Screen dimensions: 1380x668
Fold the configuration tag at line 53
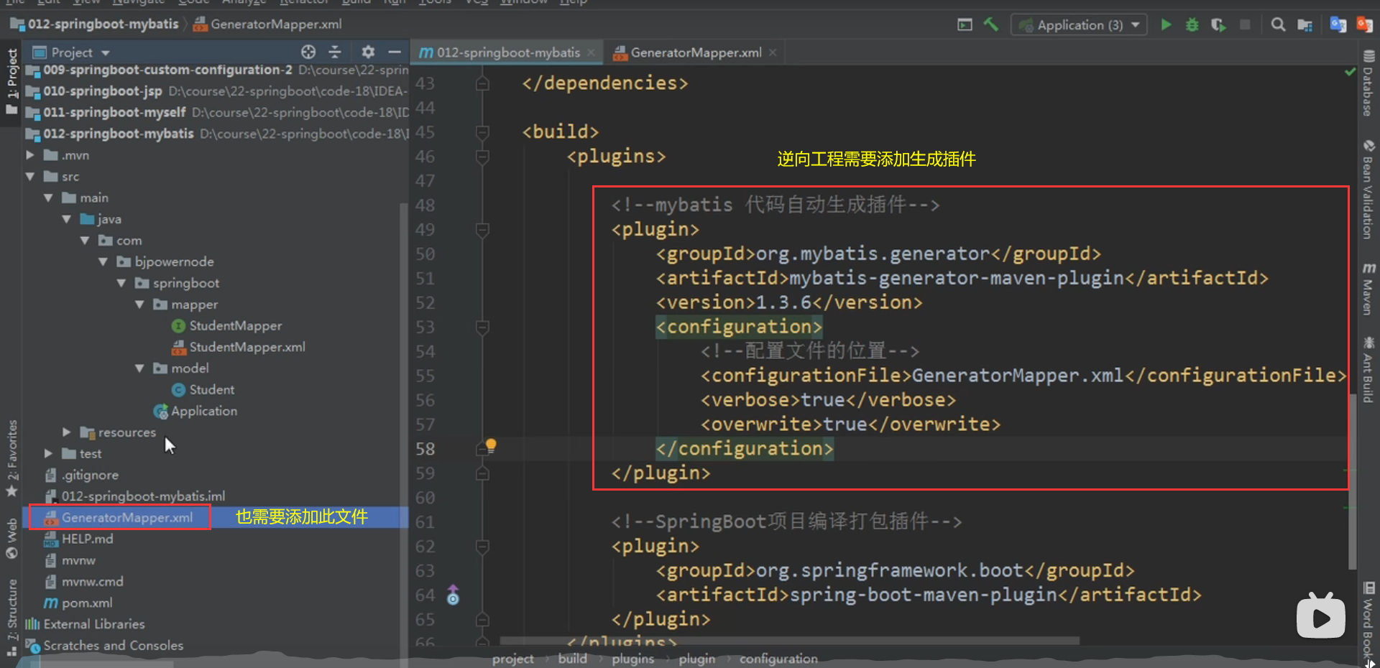[x=482, y=328]
